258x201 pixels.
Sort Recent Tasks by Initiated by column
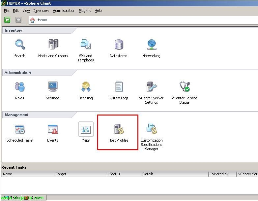222,174
